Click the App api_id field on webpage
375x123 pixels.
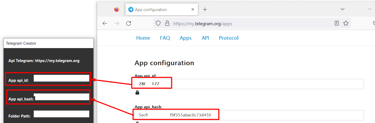tap(249, 84)
